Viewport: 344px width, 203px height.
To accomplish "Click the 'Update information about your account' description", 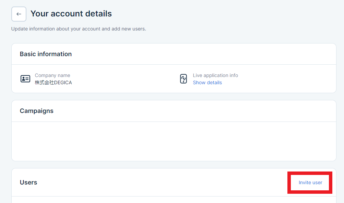I will (79, 29).
